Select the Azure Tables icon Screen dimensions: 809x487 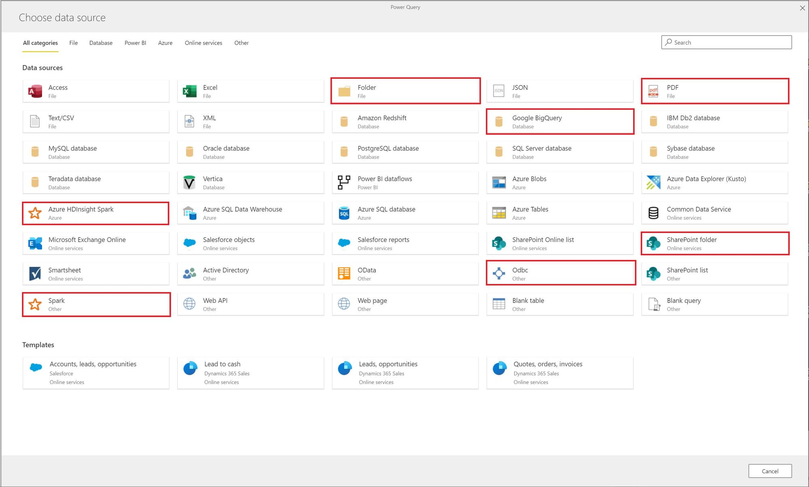coord(499,213)
